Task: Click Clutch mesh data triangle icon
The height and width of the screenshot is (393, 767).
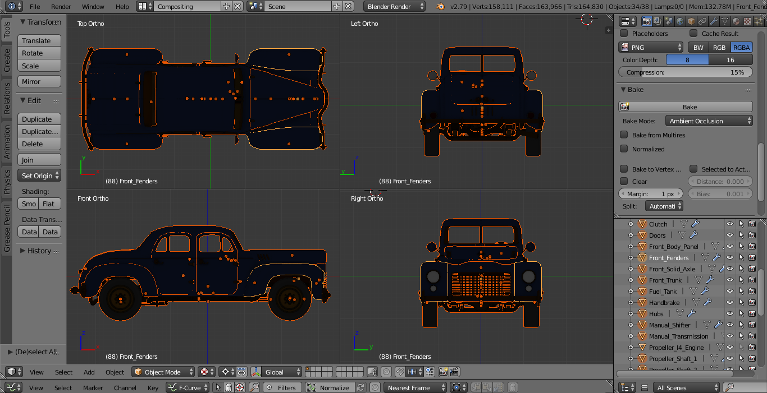Action: tap(683, 224)
